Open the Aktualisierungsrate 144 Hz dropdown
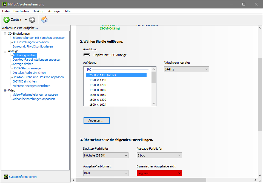The image size is (263, 183). (x=186, y=69)
